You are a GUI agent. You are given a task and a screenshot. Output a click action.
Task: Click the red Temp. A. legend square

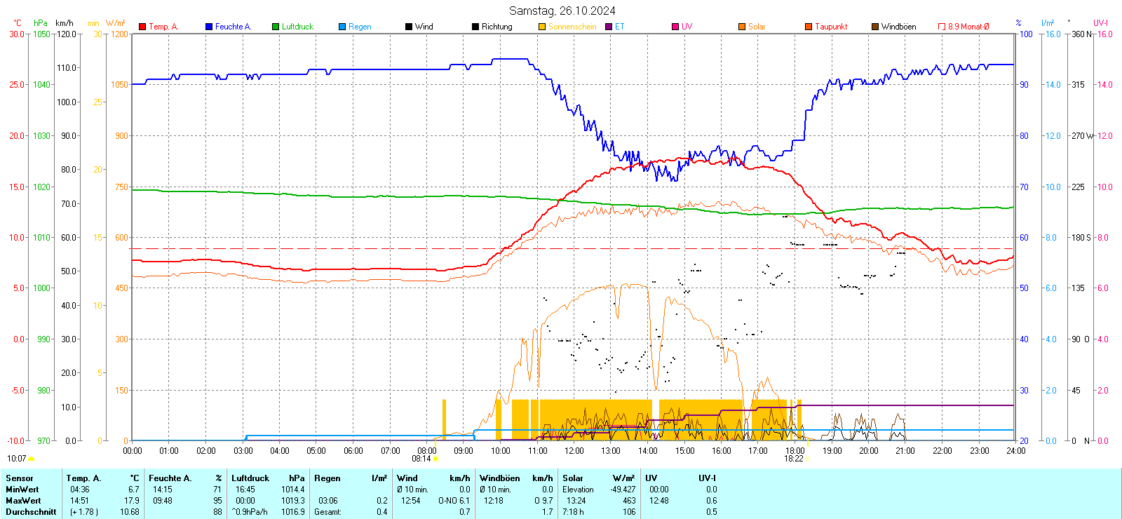click(x=142, y=27)
